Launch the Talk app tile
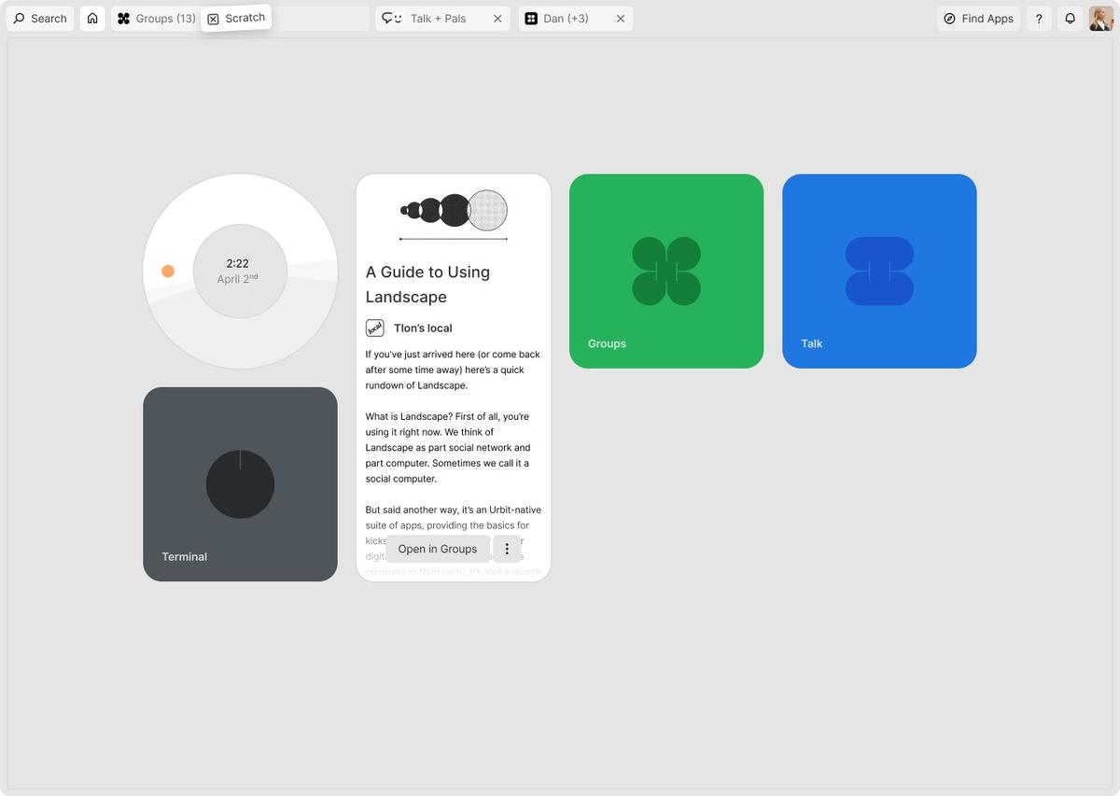The height and width of the screenshot is (796, 1120). point(879,271)
